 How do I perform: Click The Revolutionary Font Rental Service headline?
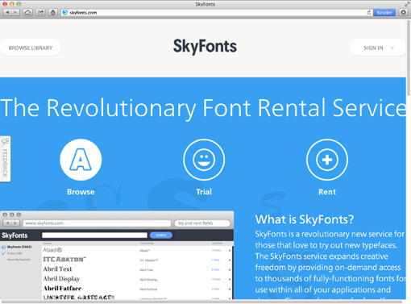[x=203, y=108]
